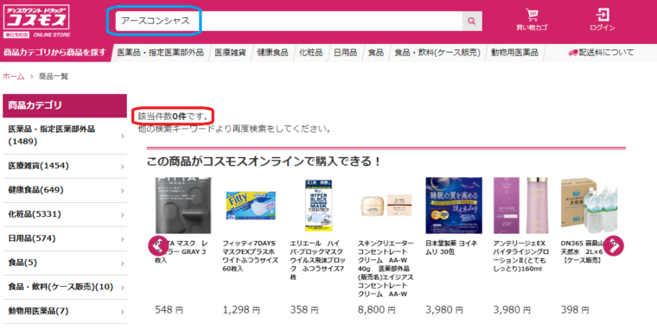Viewport: 657px width, 330px height.
Task: Expand 食品・飲料(ケース販売)(10) sidebar chevron
Action: pos(123,288)
